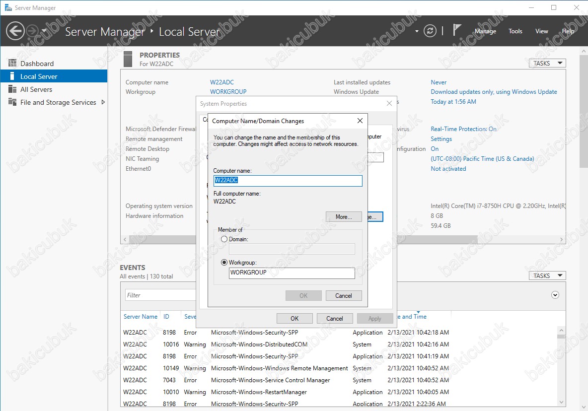Click the back navigation arrow

point(15,31)
